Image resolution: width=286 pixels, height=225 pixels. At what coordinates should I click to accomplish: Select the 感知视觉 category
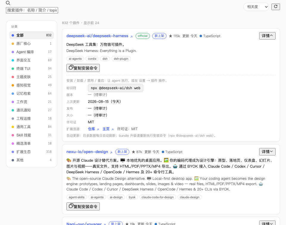tap(32, 85)
